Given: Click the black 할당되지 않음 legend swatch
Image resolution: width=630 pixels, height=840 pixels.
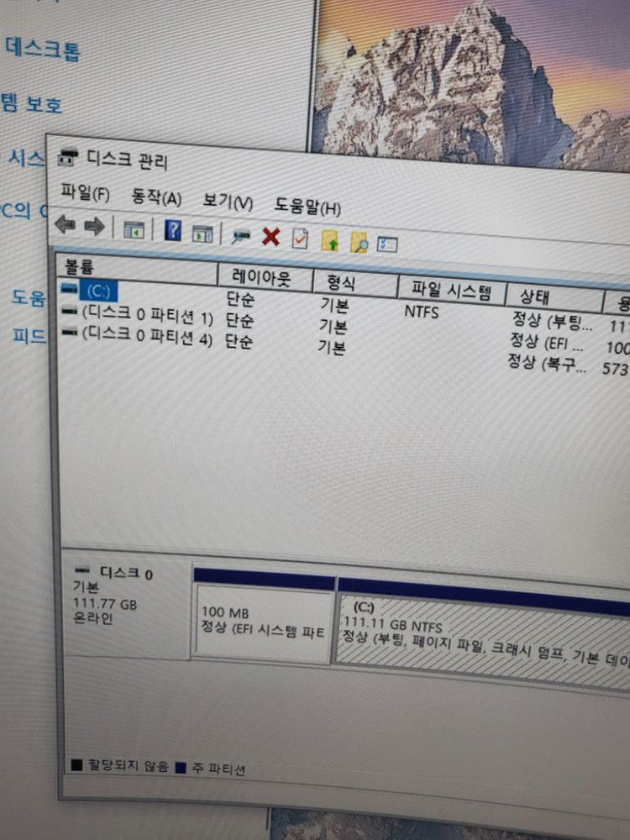Looking at the screenshot, I should tap(76, 764).
